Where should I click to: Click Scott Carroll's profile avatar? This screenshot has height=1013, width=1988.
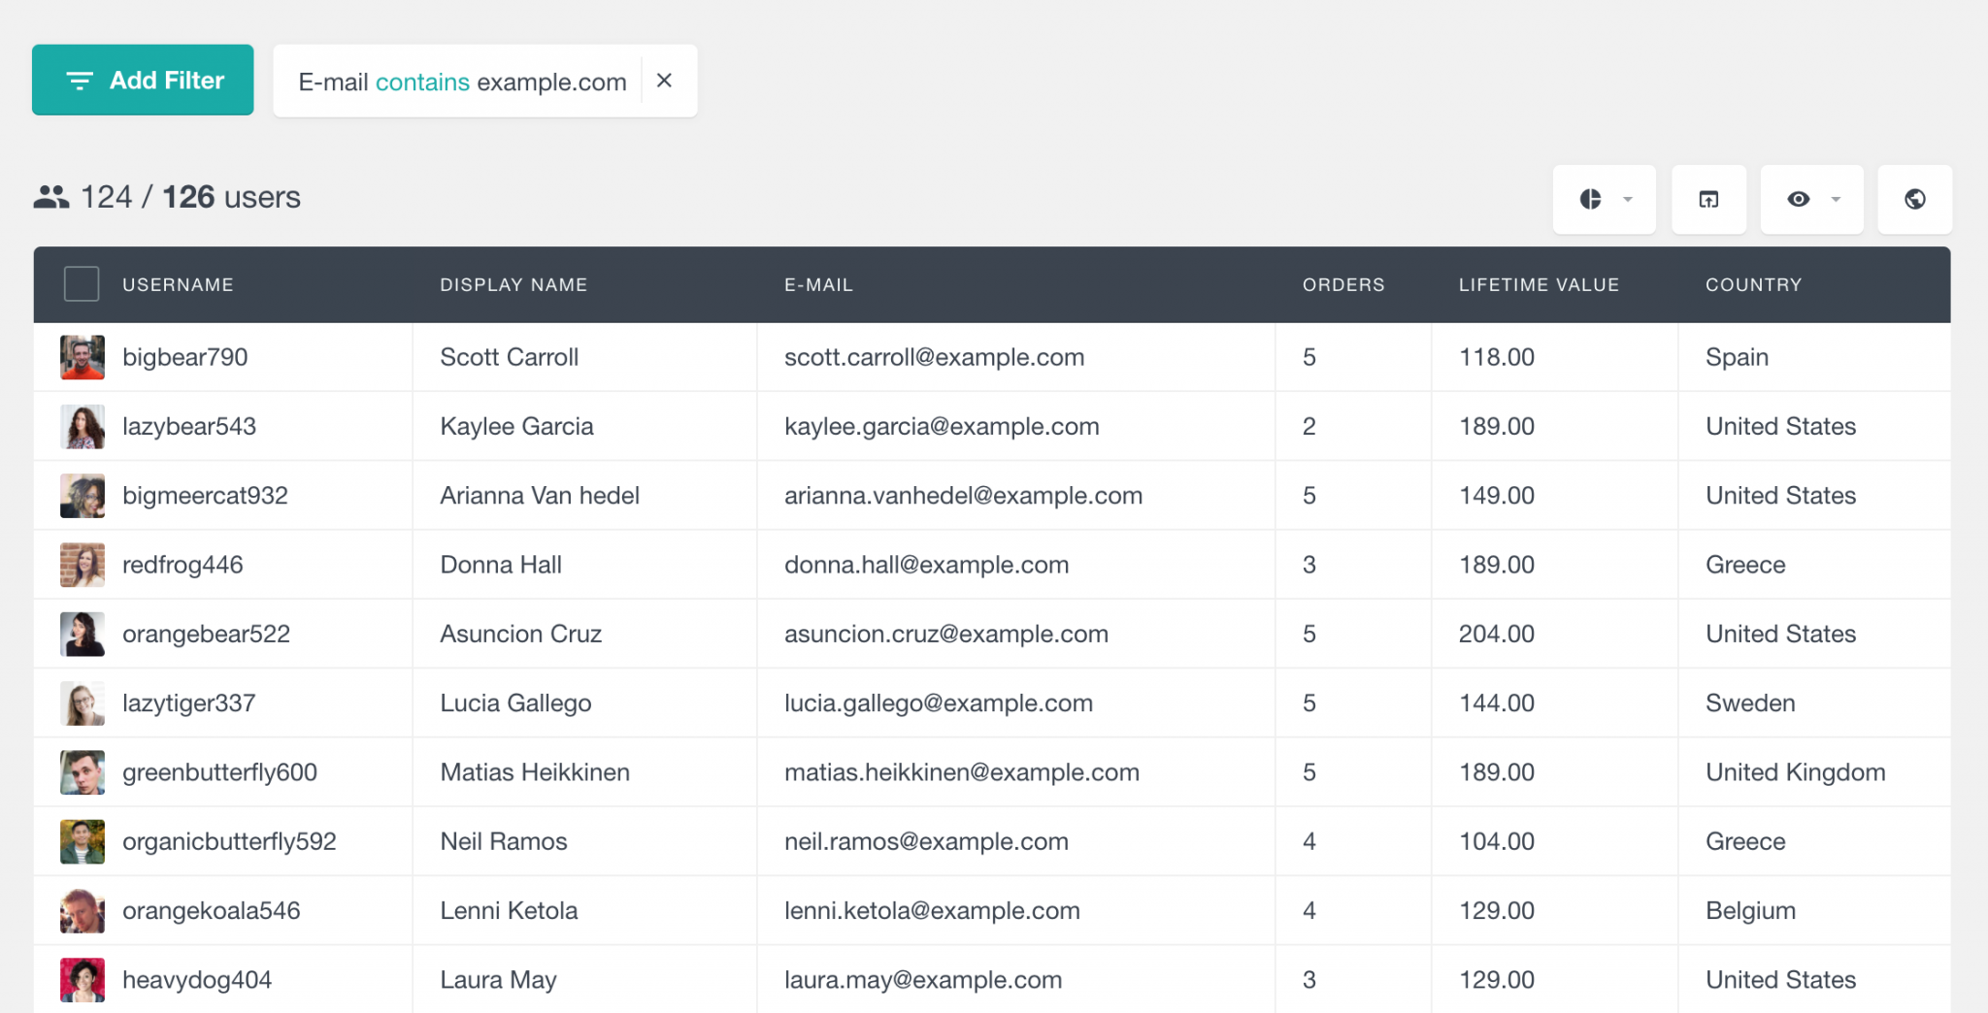[82, 356]
